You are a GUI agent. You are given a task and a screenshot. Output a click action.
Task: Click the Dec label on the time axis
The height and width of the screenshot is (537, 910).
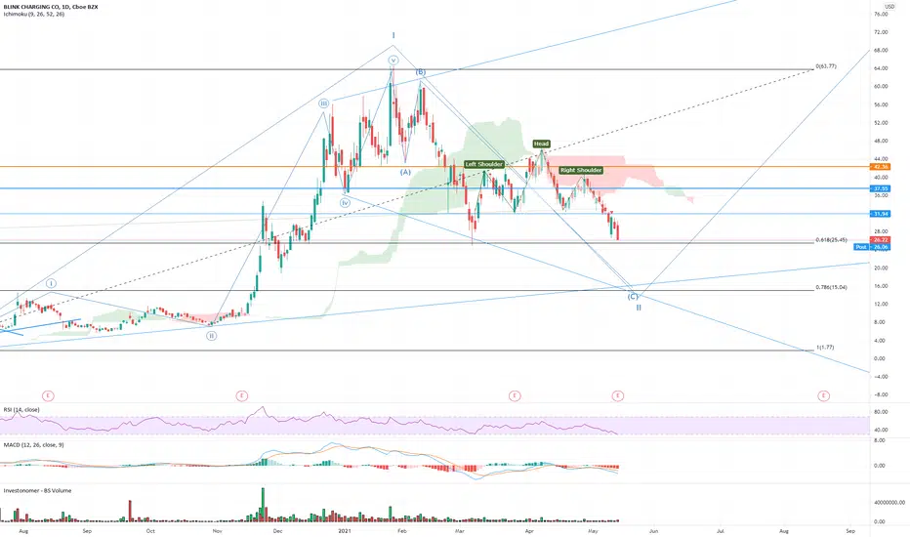click(277, 530)
